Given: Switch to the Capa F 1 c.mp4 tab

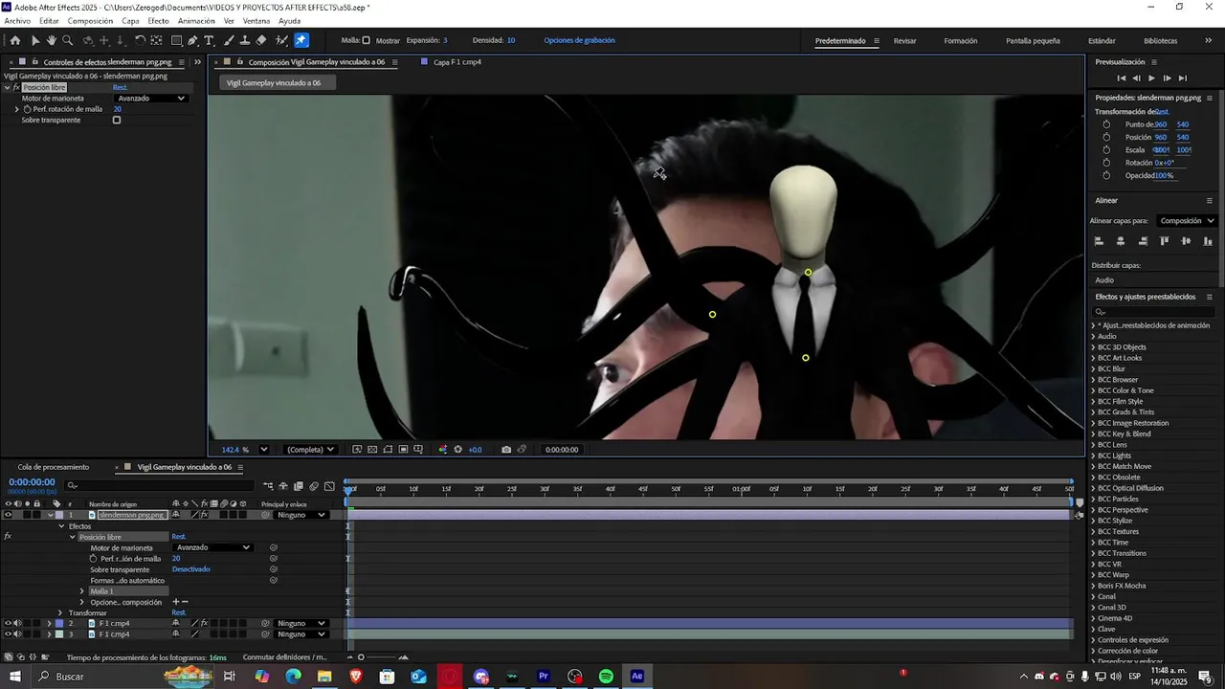Looking at the screenshot, I should 457,62.
